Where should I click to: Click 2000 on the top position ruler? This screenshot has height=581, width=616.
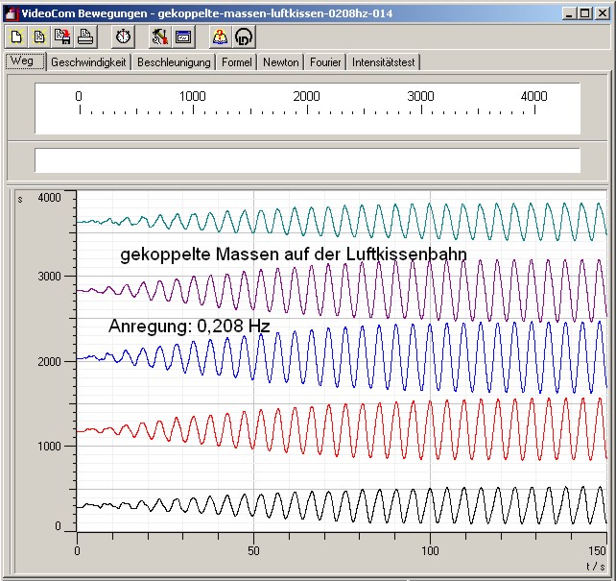(306, 96)
